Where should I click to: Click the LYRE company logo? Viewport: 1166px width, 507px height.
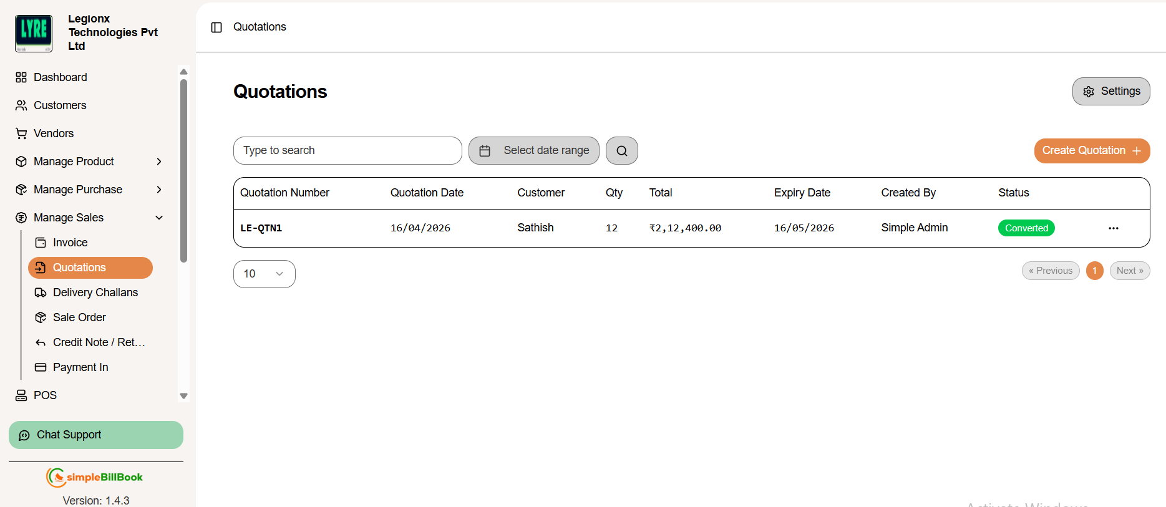coord(34,33)
